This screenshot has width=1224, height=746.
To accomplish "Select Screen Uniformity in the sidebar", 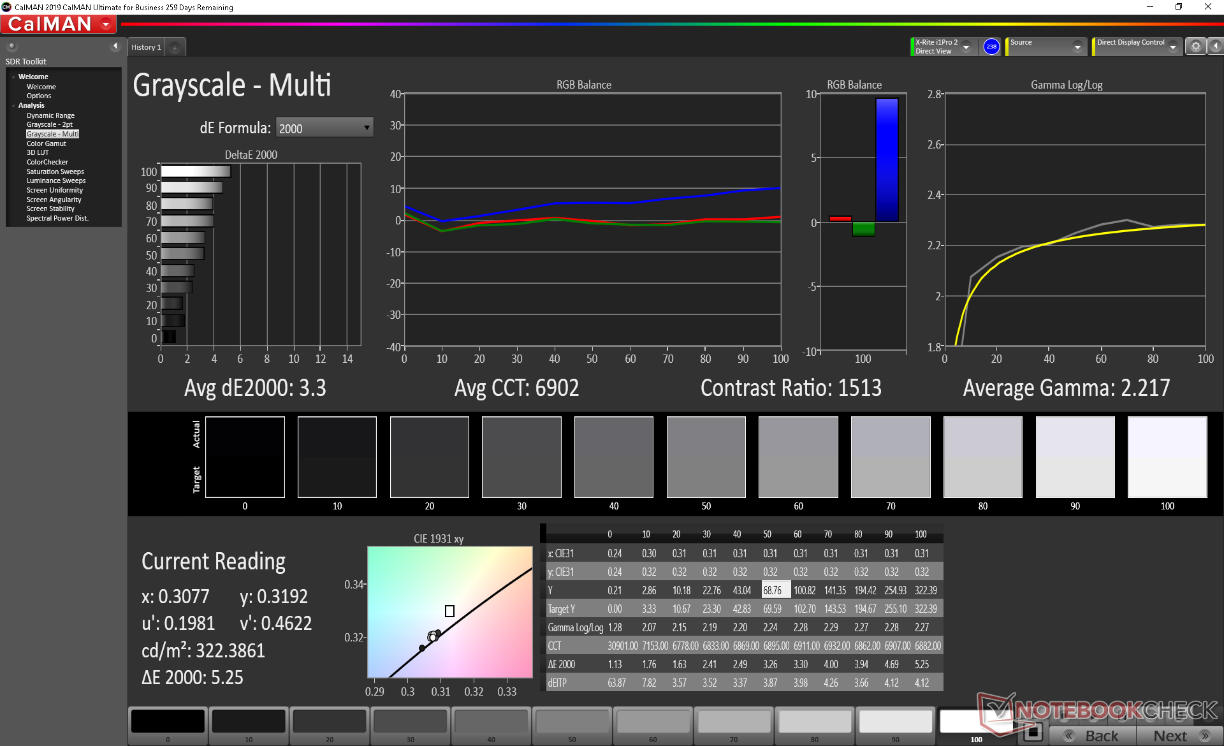I will point(54,190).
